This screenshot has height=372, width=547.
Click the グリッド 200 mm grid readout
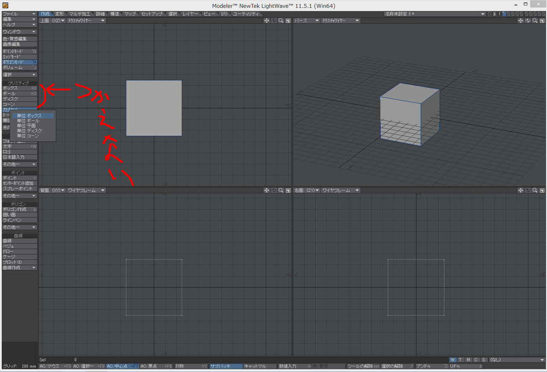click(x=20, y=366)
